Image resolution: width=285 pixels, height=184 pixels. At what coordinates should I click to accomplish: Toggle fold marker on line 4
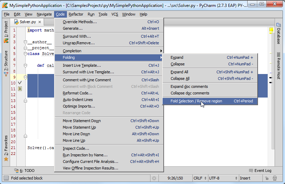click(x=25, y=48)
